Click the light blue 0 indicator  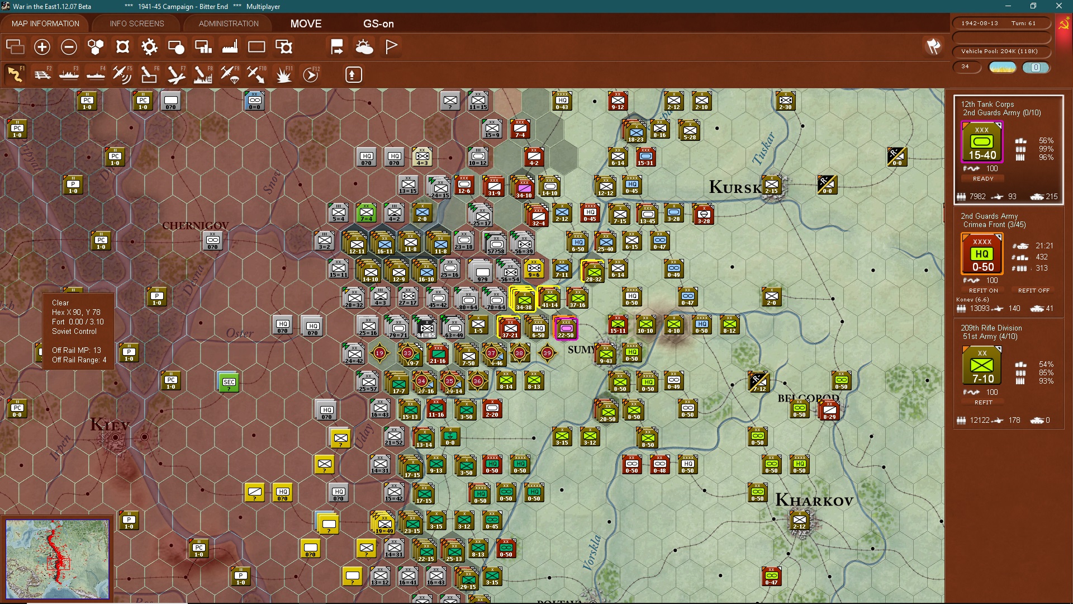[x=1036, y=67]
